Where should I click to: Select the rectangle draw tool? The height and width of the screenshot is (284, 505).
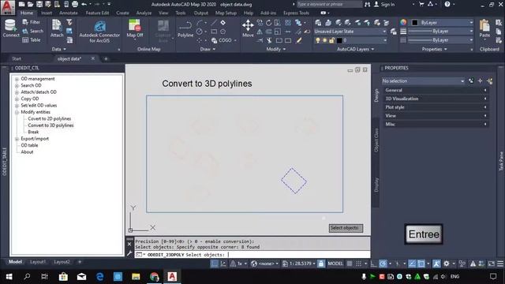pos(214,32)
